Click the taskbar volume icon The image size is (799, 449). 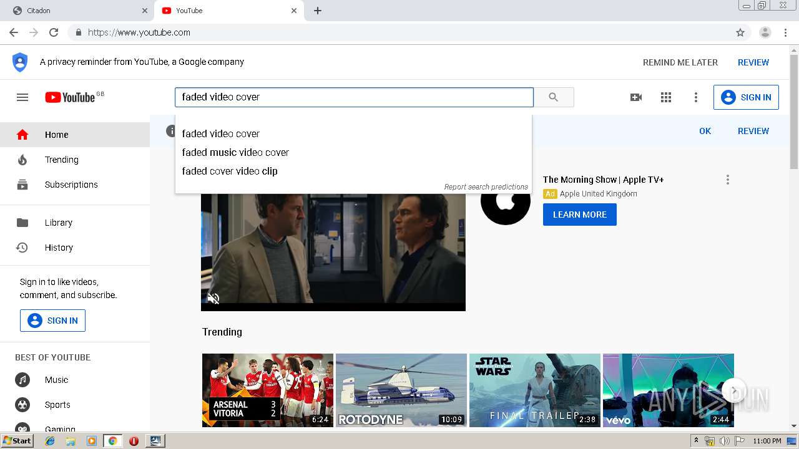(724, 441)
